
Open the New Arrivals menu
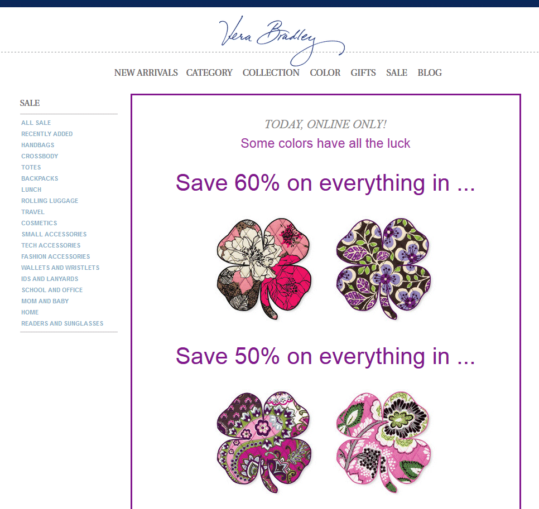pyautogui.click(x=146, y=73)
